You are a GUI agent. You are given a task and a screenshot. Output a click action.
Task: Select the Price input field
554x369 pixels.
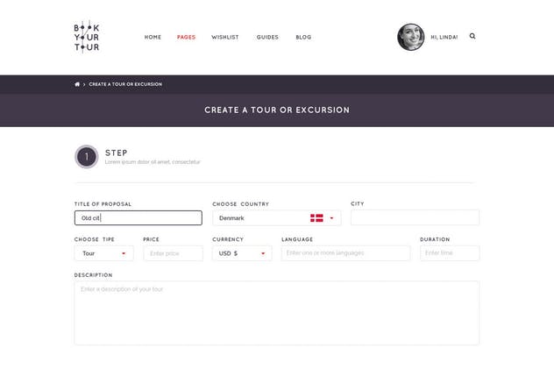point(173,253)
